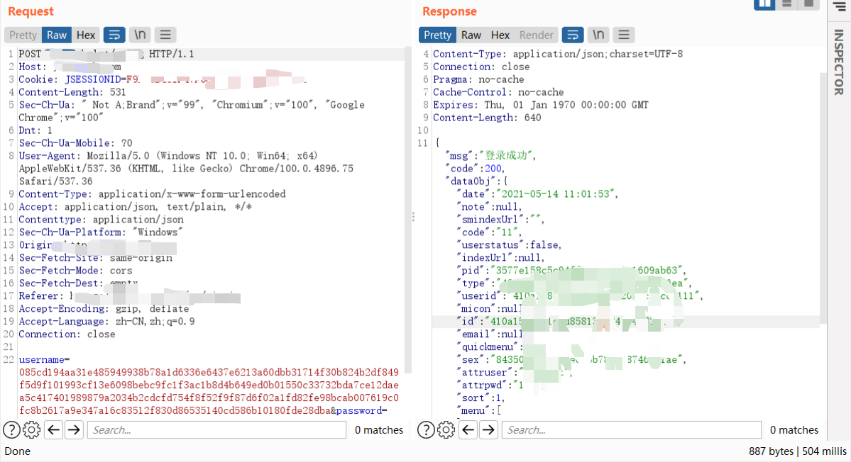Select the Hex tab in Request panel

[x=86, y=35]
